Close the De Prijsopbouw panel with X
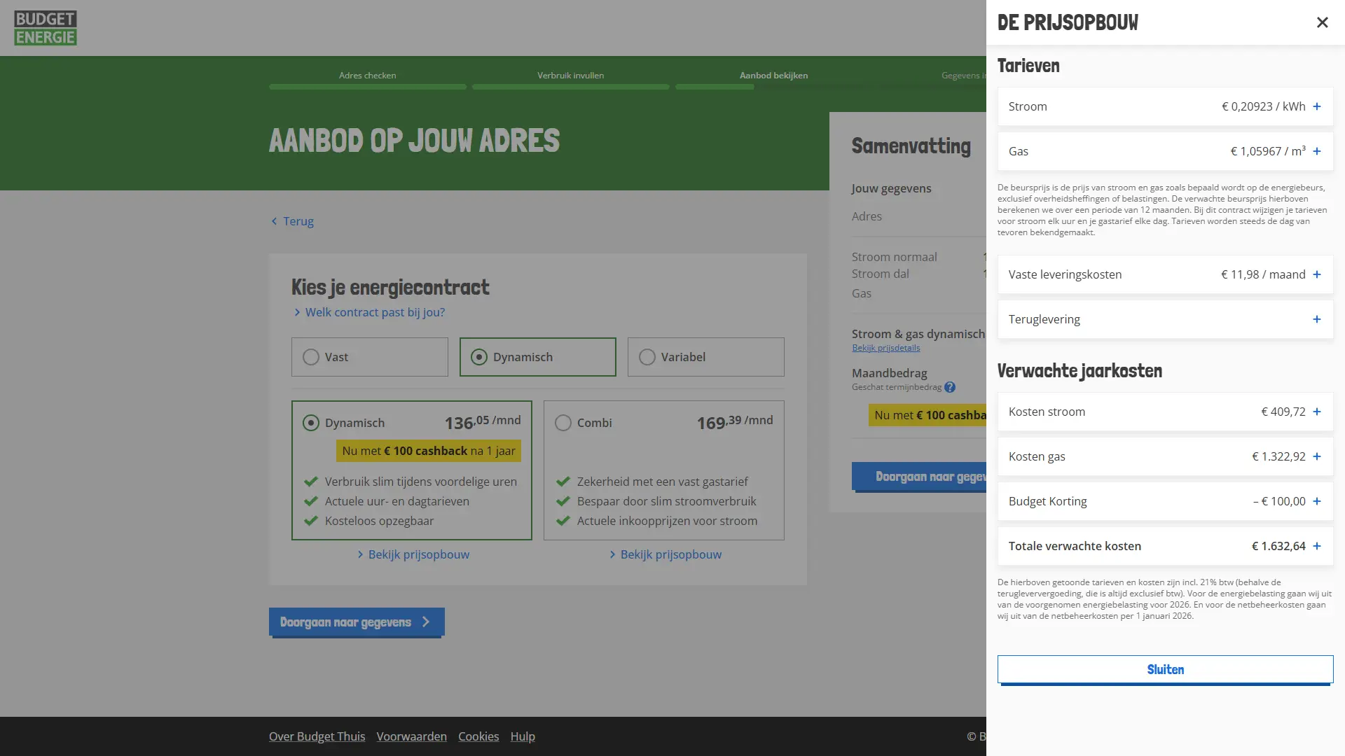The height and width of the screenshot is (756, 1345). 1322,22
